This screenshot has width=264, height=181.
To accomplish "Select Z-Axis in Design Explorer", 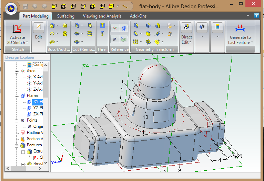I will (x=35, y=89).
